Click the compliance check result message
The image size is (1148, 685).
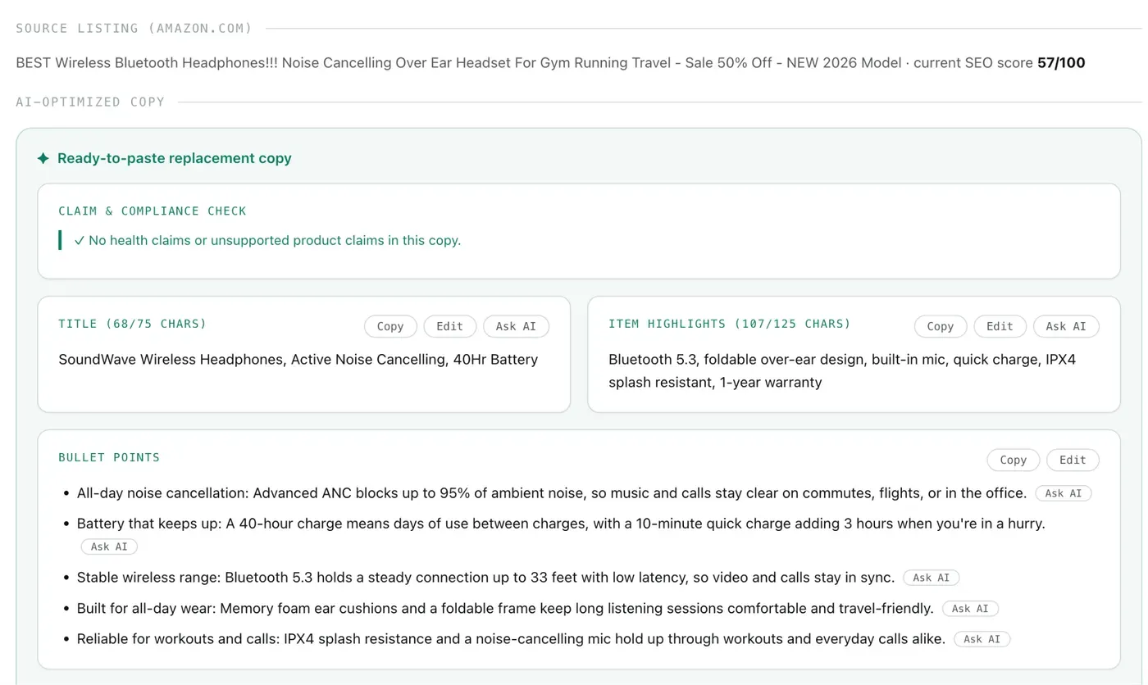pos(267,240)
